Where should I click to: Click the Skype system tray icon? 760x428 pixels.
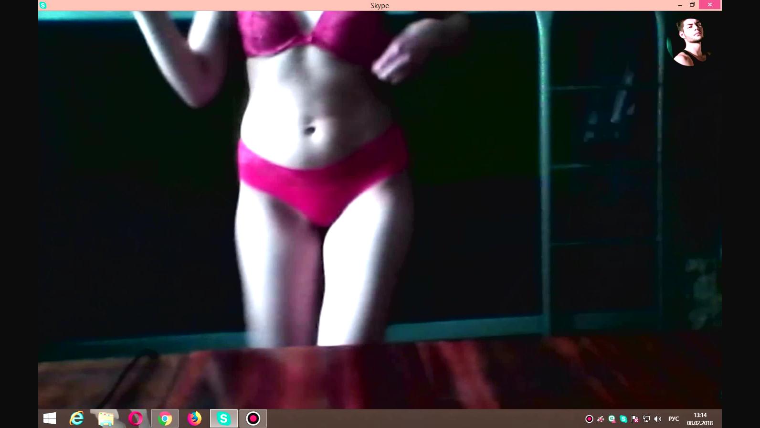click(623, 419)
